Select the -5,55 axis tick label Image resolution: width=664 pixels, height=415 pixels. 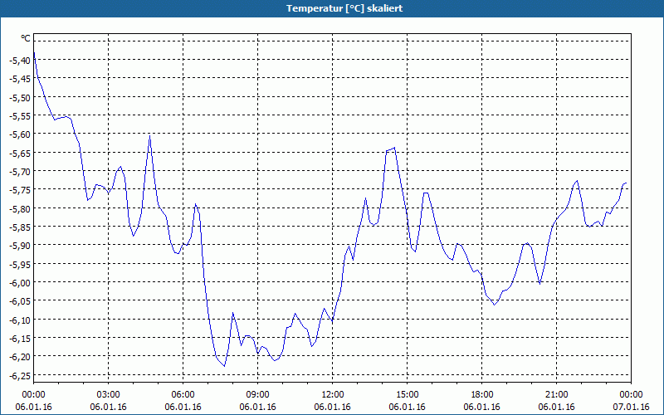[x=19, y=116]
